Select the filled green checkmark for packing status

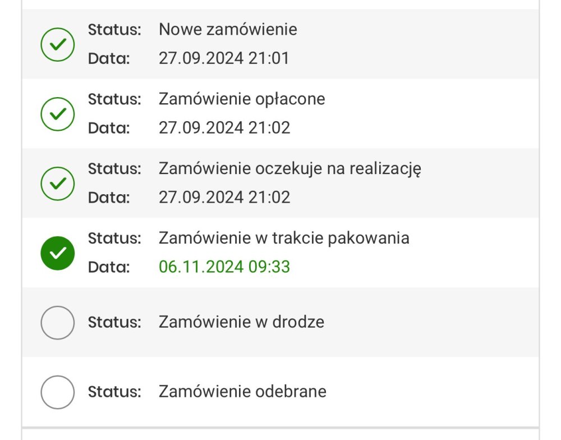tap(58, 253)
